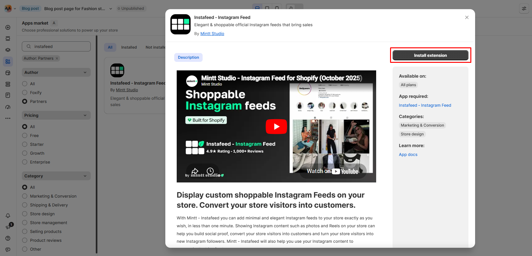This screenshot has height=256, width=532.
Task: Click the Foxify store logo avatar
Action: pyautogui.click(x=8, y=9)
